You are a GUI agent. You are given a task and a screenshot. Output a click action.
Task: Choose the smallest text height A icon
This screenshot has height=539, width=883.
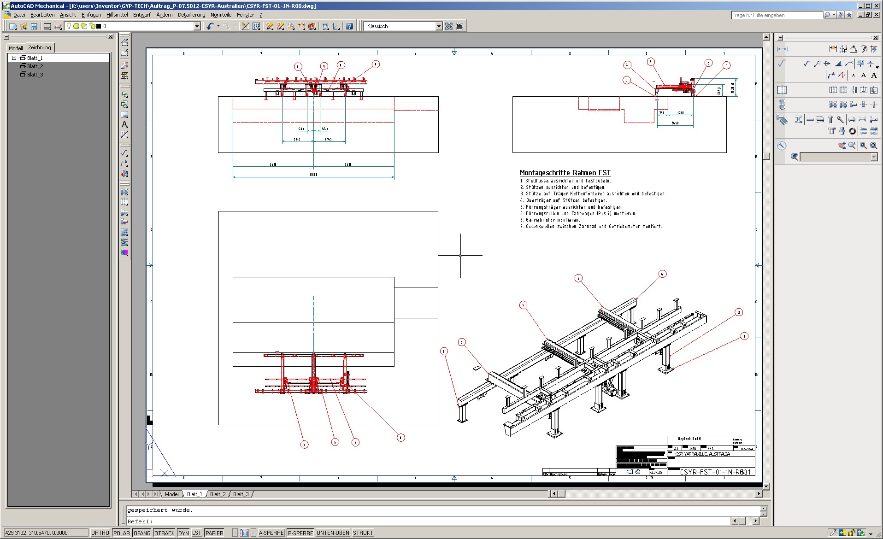[x=854, y=75]
